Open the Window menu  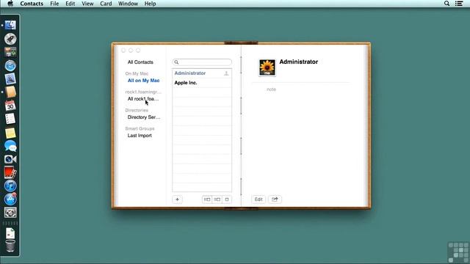click(x=128, y=4)
